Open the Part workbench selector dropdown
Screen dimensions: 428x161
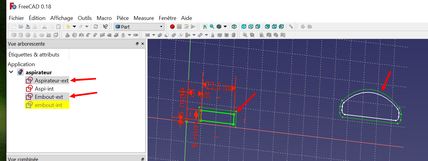coord(139,27)
